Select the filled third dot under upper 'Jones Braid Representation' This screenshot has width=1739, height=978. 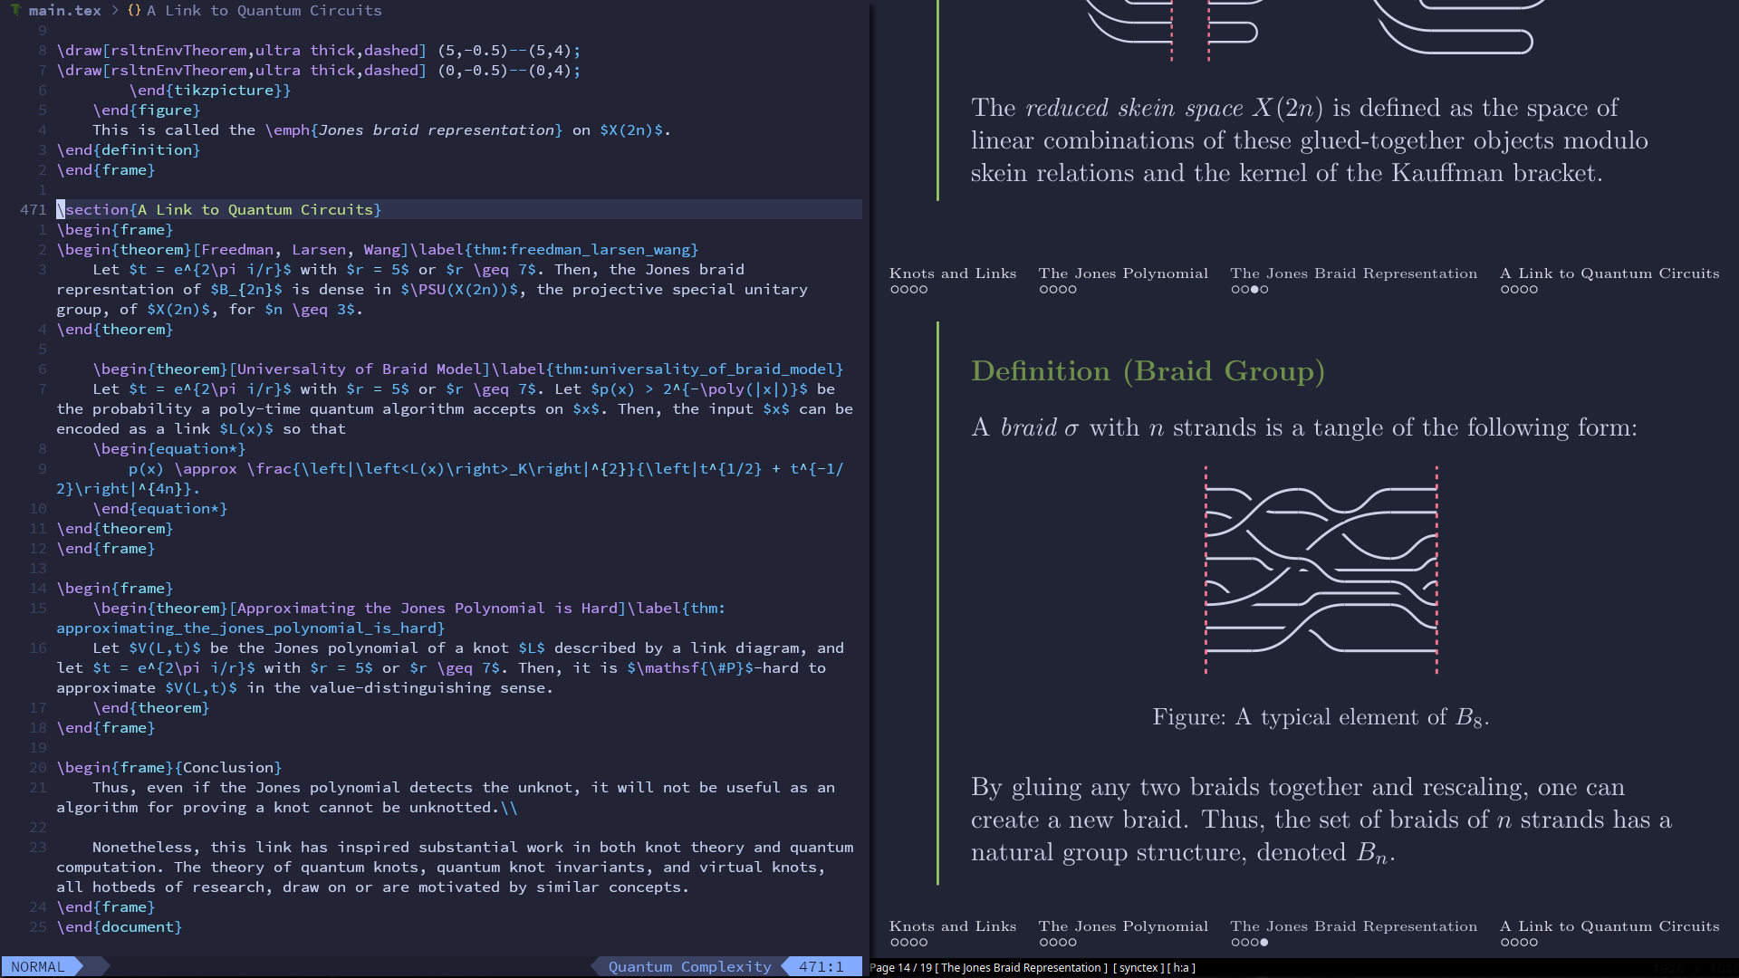point(1254,290)
